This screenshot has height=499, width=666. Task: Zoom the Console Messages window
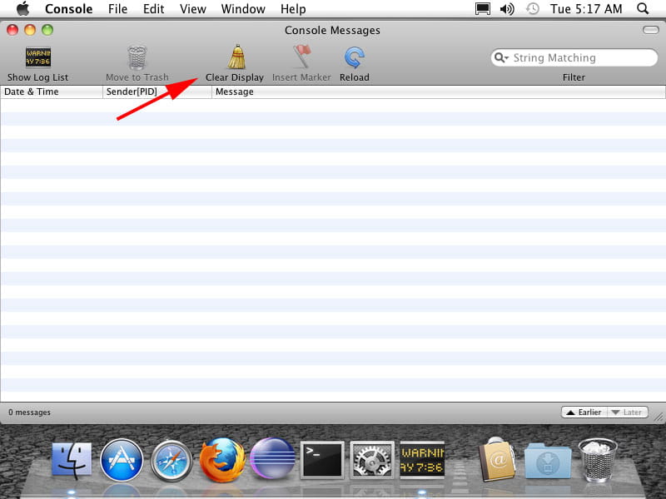pyautogui.click(x=47, y=30)
